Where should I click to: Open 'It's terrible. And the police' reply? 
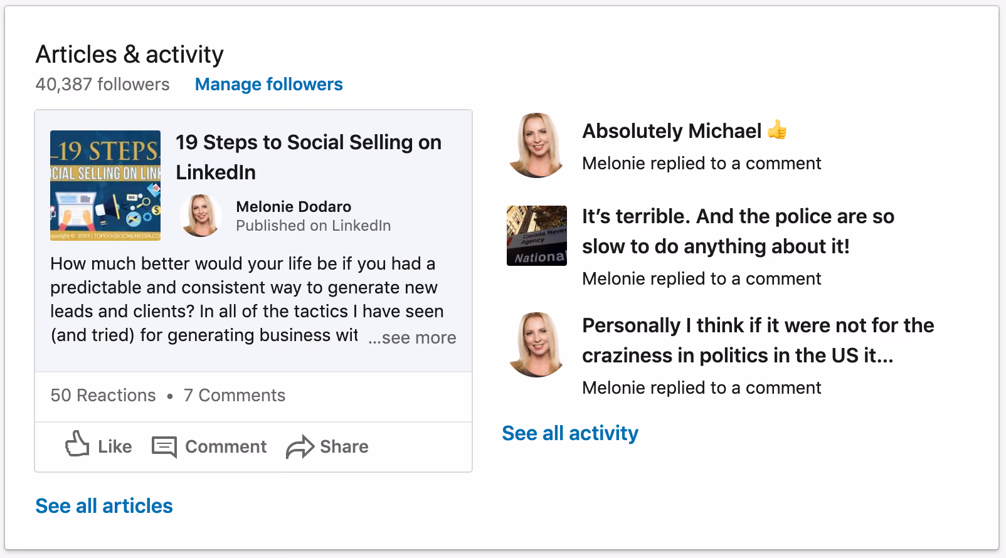click(x=738, y=231)
